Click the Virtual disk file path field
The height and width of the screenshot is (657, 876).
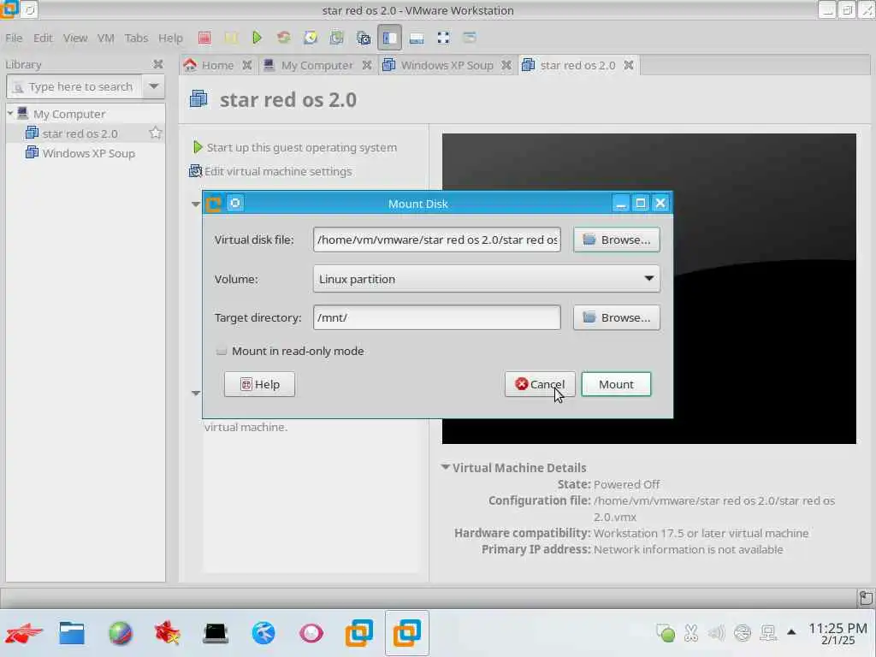click(x=437, y=240)
